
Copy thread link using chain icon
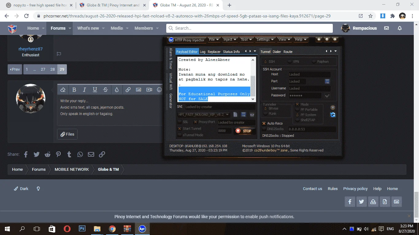click(102, 154)
